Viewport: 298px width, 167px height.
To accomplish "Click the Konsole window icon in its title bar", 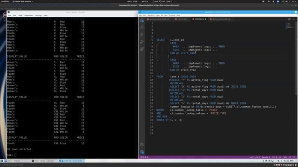I will tap(8, 12).
